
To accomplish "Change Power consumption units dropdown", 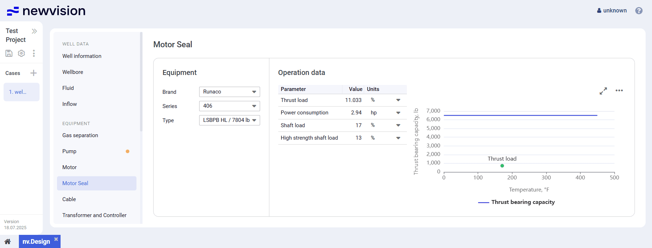I will [x=398, y=113].
